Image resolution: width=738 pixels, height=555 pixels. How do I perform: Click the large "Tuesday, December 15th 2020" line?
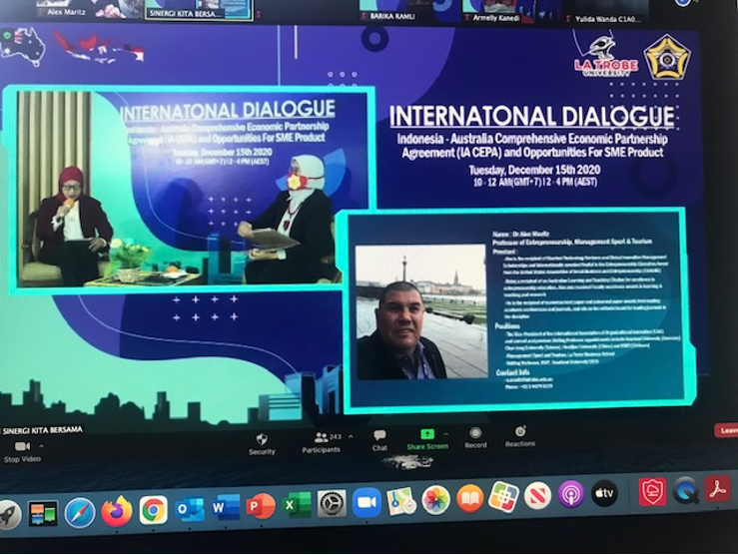click(534, 171)
